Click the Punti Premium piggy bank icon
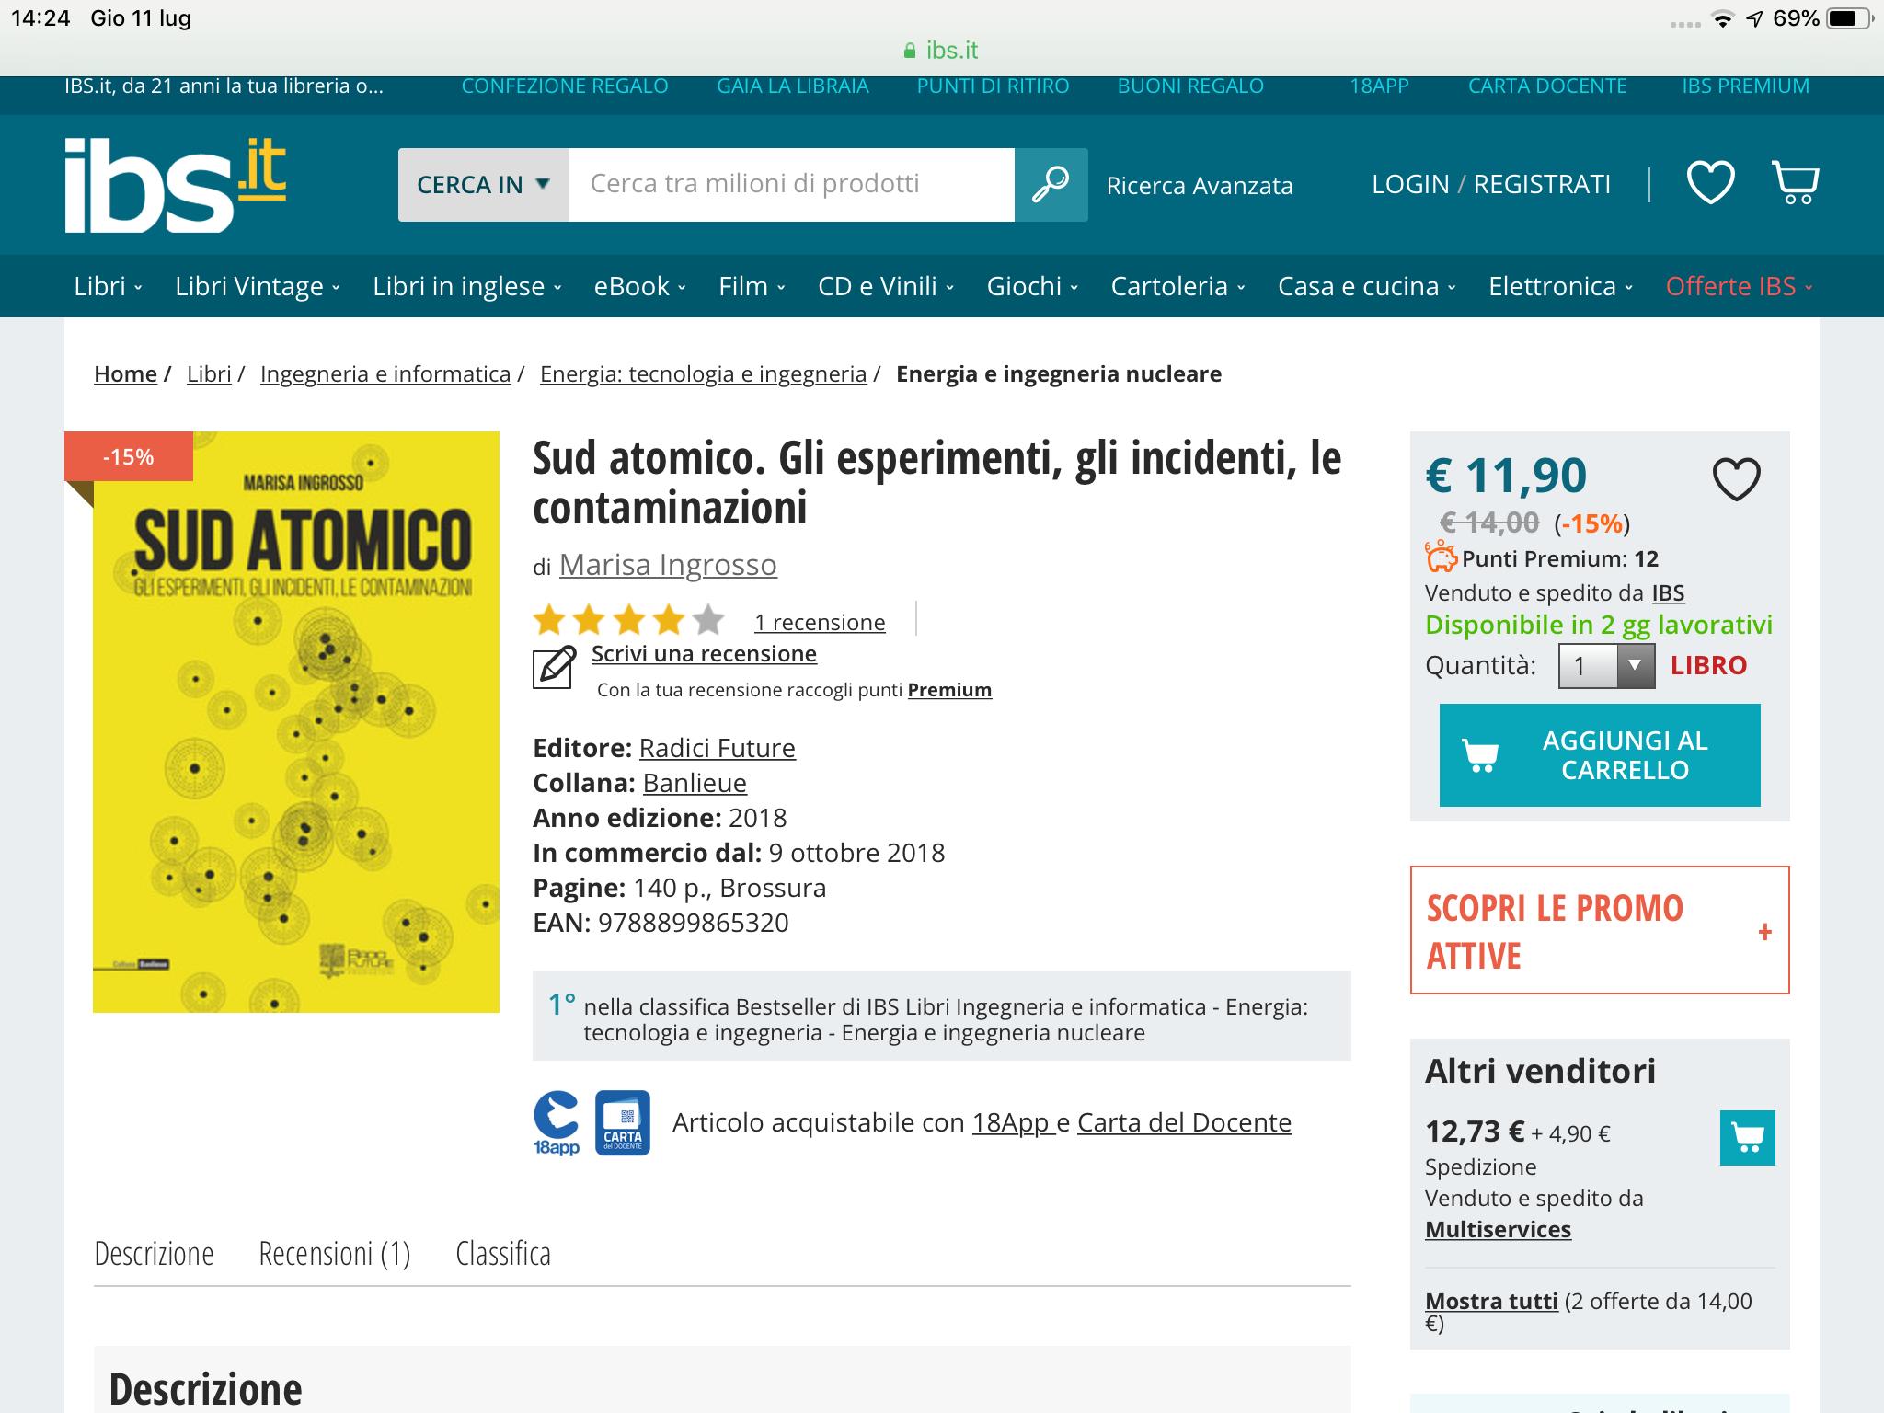The height and width of the screenshot is (1413, 1884). pos(1441,557)
